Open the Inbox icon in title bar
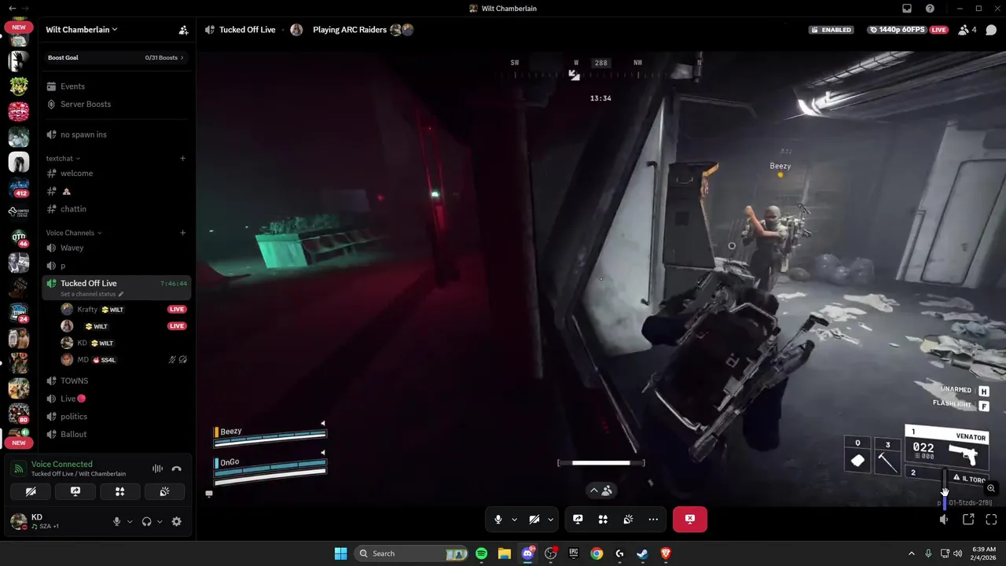Viewport: 1006px width, 566px height. [x=907, y=9]
